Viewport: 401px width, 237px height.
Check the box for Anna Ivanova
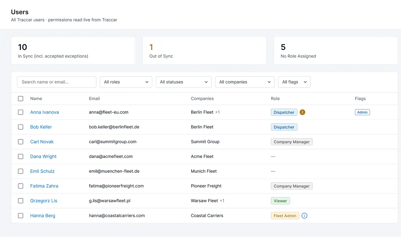point(21,112)
